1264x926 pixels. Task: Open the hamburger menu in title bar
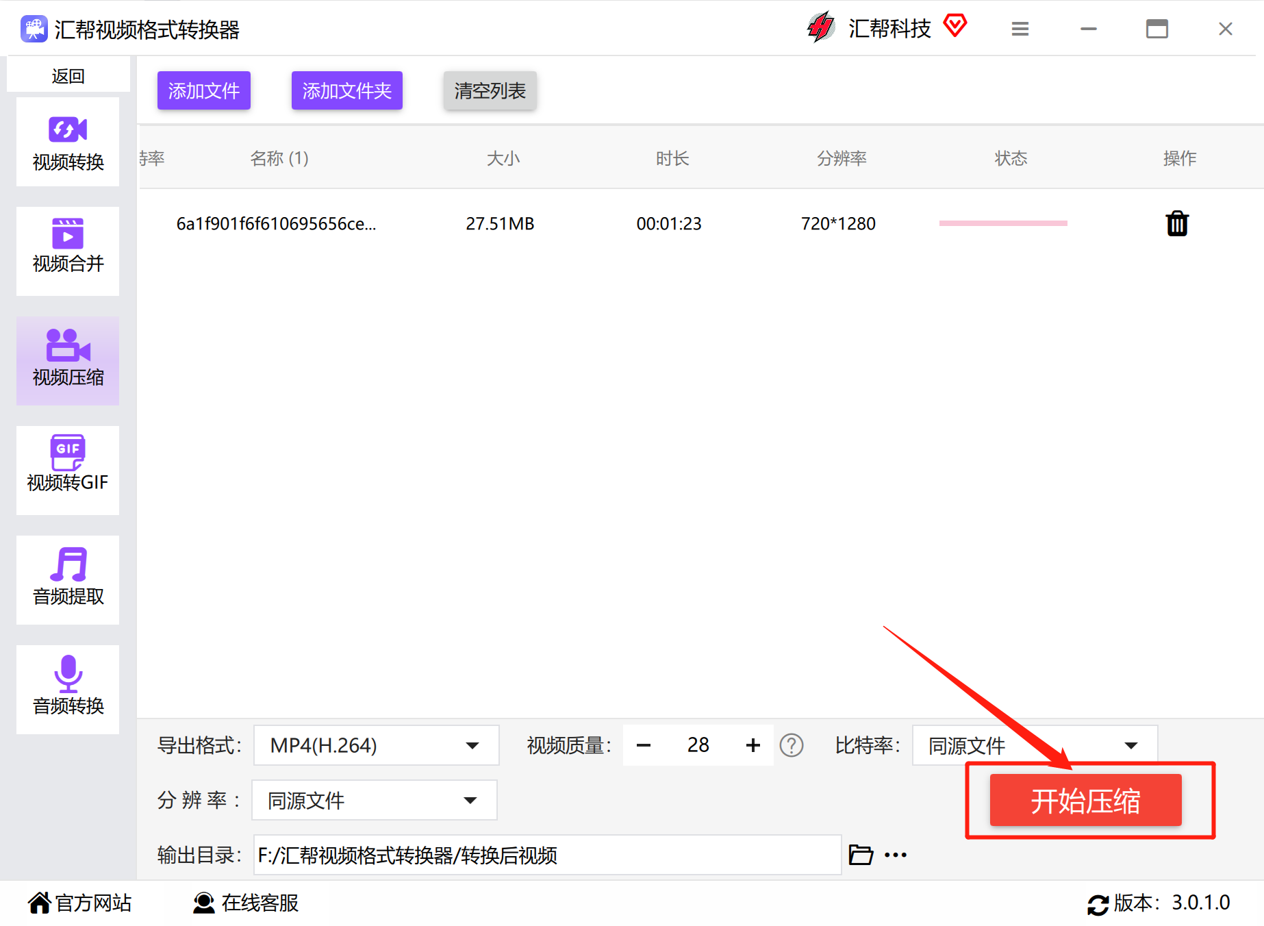(1020, 29)
